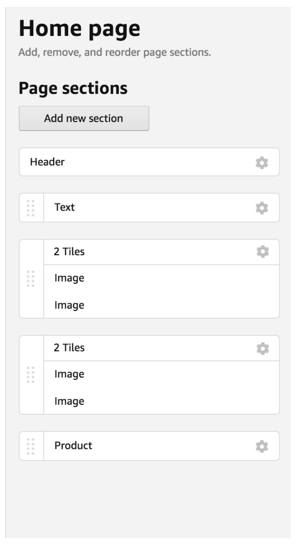Screen dimensions: 296x544
Task: Select the Header section row
Action: [x=149, y=162]
